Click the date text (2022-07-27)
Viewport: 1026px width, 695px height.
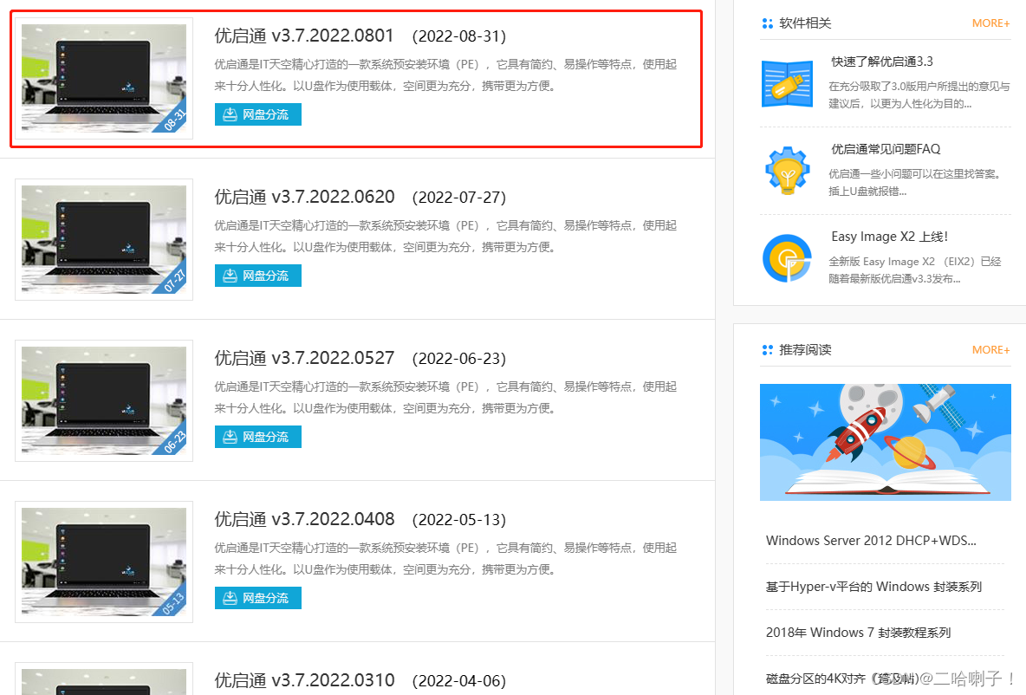(459, 197)
